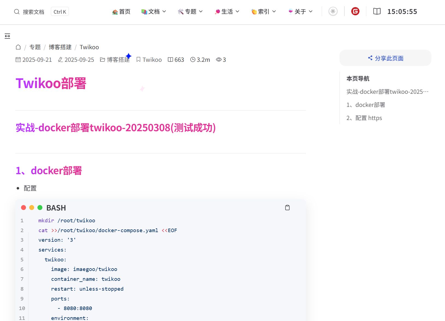Toggle the left sidebar collapse icon
Image resolution: width=445 pixels, height=321 pixels.
pos(7,36)
